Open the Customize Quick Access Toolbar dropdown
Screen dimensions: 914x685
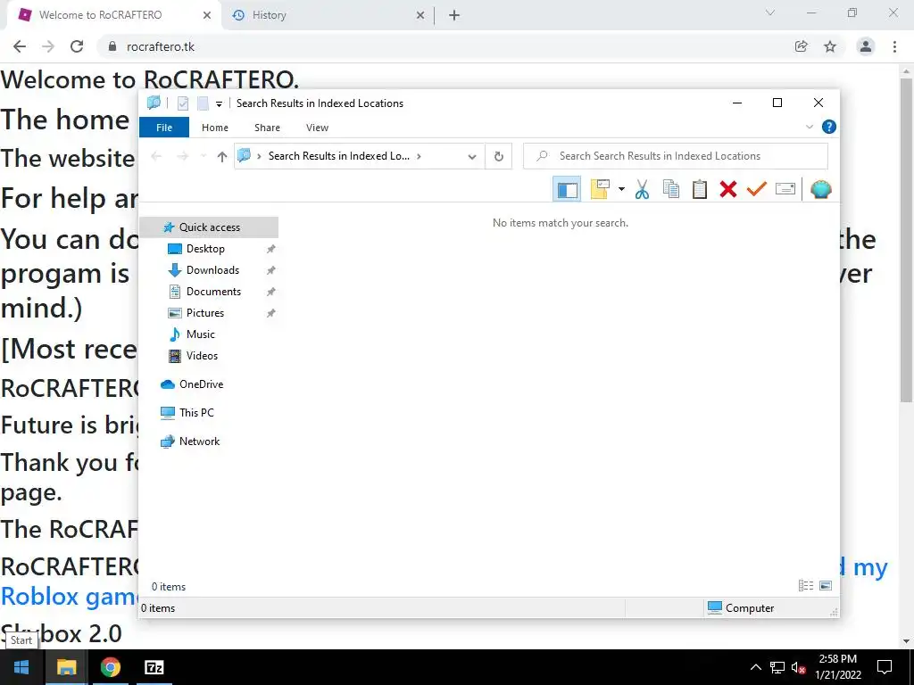[x=220, y=103]
